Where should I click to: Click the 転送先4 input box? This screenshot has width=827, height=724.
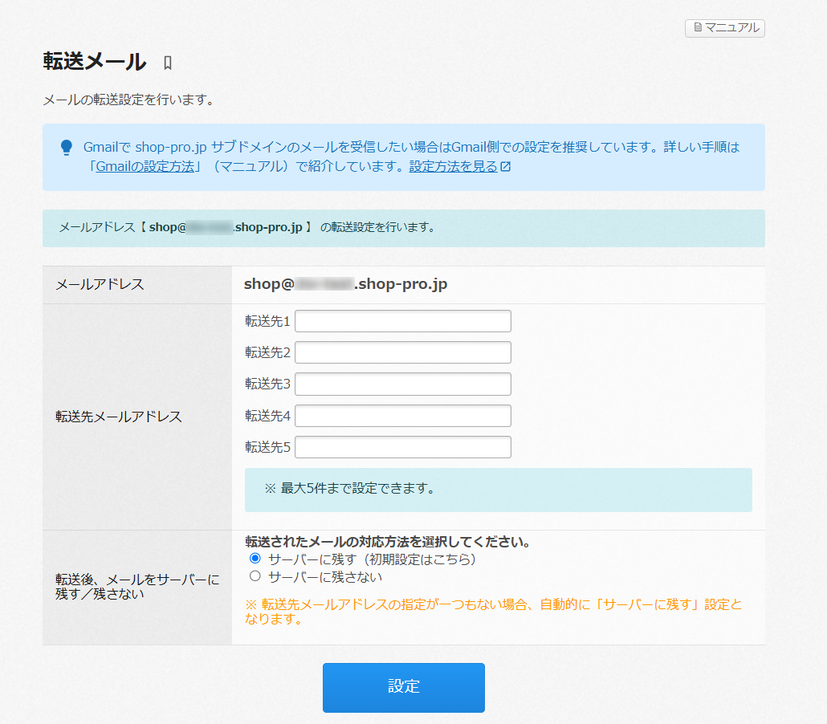coord(403,416)
